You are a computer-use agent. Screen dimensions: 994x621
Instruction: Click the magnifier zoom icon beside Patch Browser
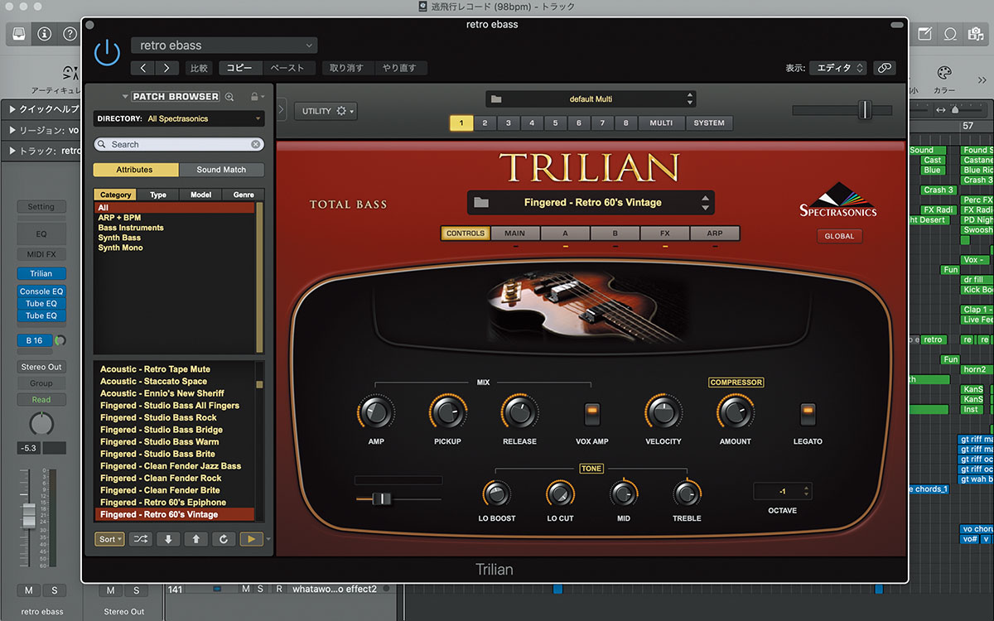click(229, 97)
